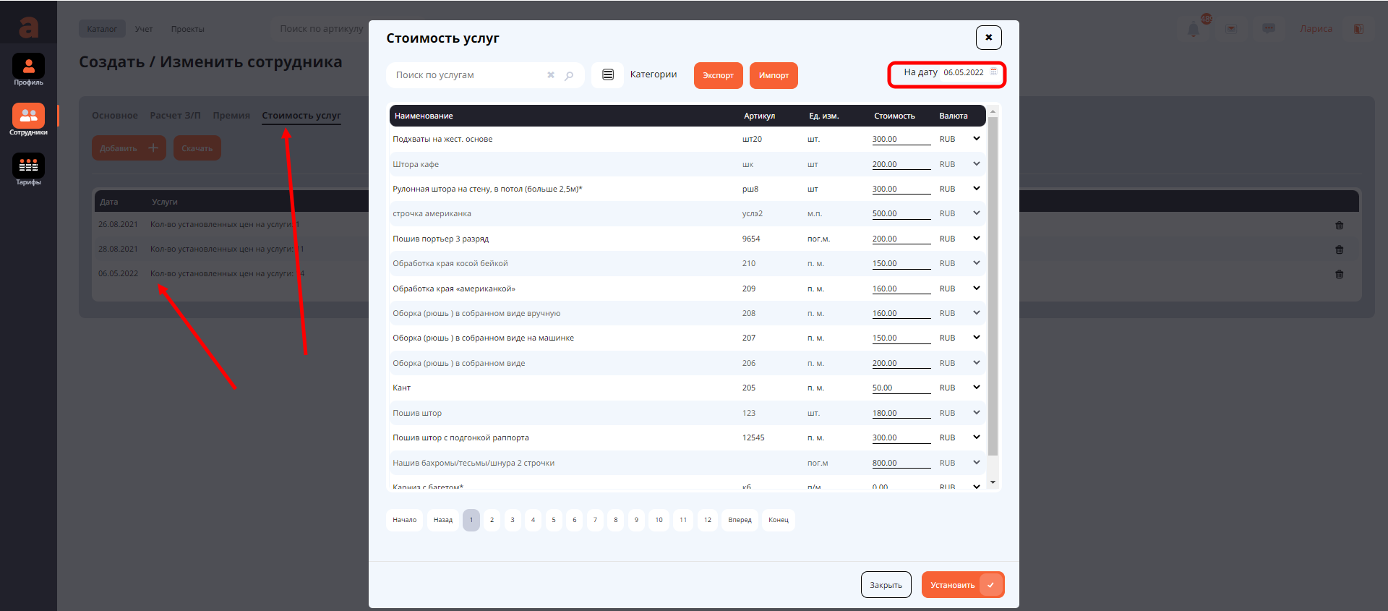Edit the cost field for Кант
Screen dimensions: 1388x611
click(900, 388)
